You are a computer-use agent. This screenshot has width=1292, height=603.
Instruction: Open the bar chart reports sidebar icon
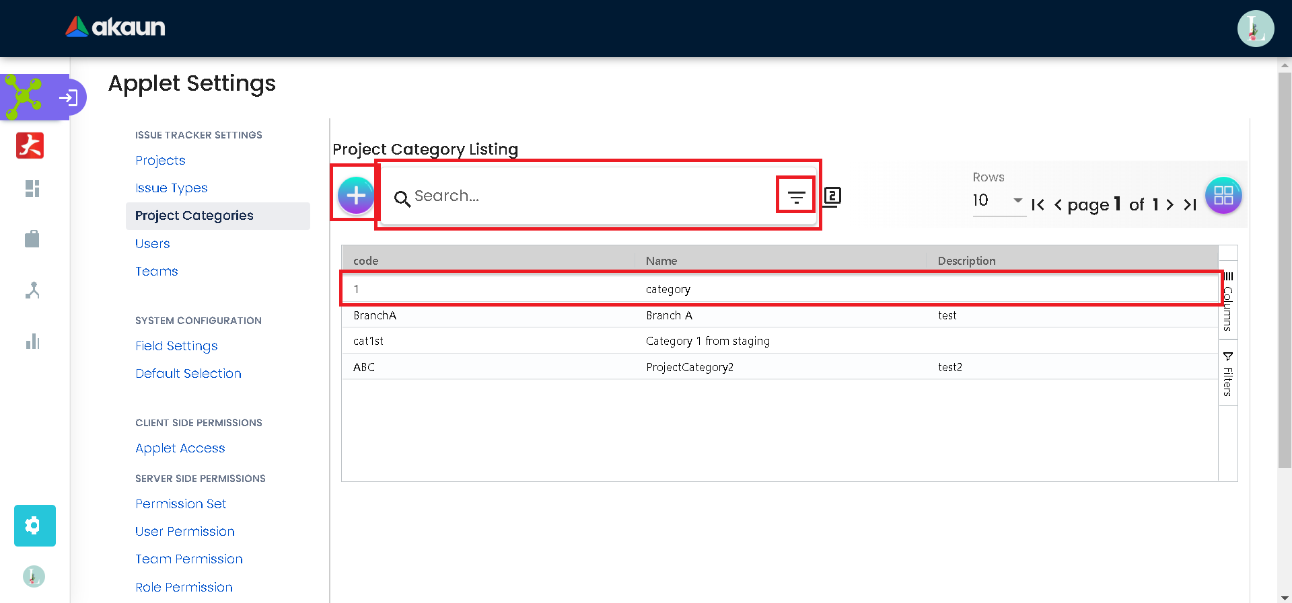[32, 341]
